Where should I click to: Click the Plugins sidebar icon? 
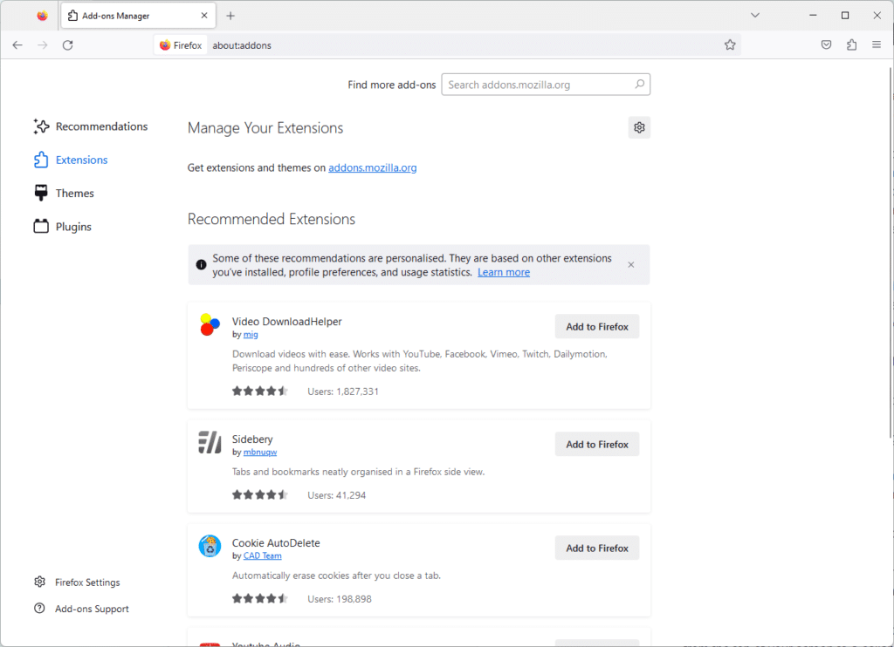tap(41, 227)
